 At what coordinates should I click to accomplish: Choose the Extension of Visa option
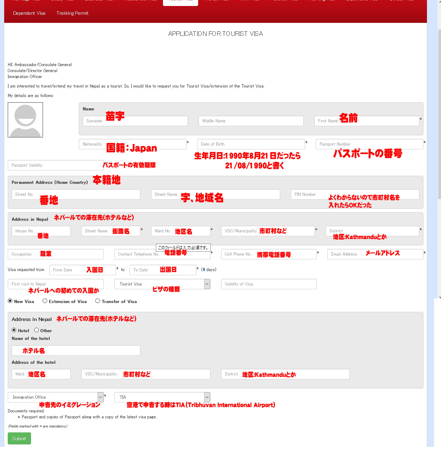point(45,301)
